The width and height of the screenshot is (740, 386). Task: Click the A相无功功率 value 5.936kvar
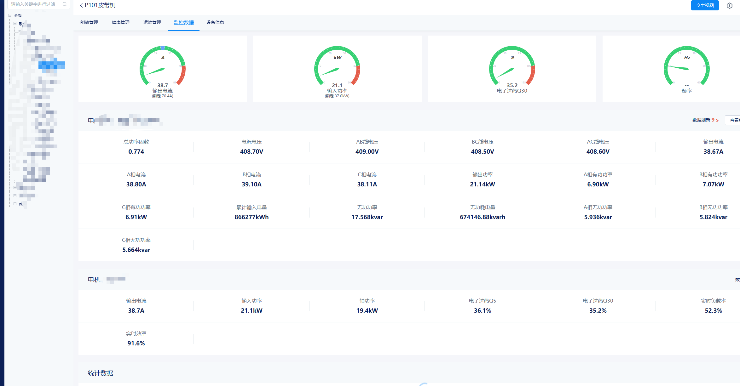(598, 217)
